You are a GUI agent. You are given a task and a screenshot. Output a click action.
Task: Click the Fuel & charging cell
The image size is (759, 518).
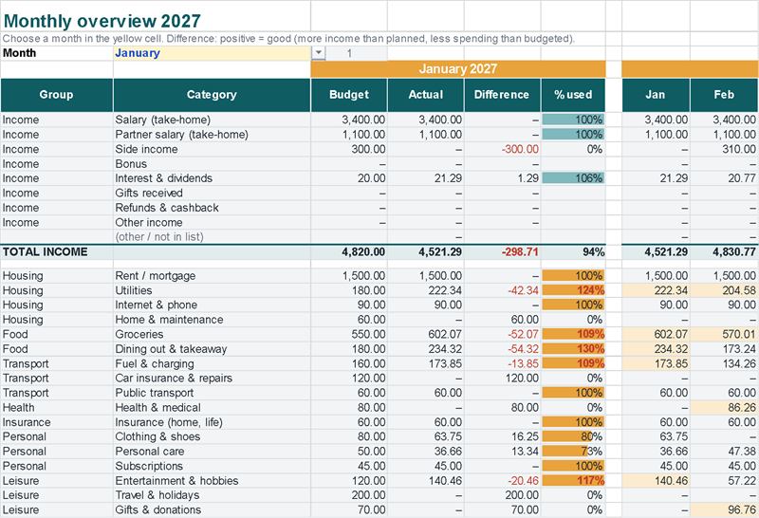(212, 363)
